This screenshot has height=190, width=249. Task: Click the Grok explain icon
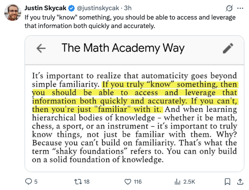pos(229,8)
